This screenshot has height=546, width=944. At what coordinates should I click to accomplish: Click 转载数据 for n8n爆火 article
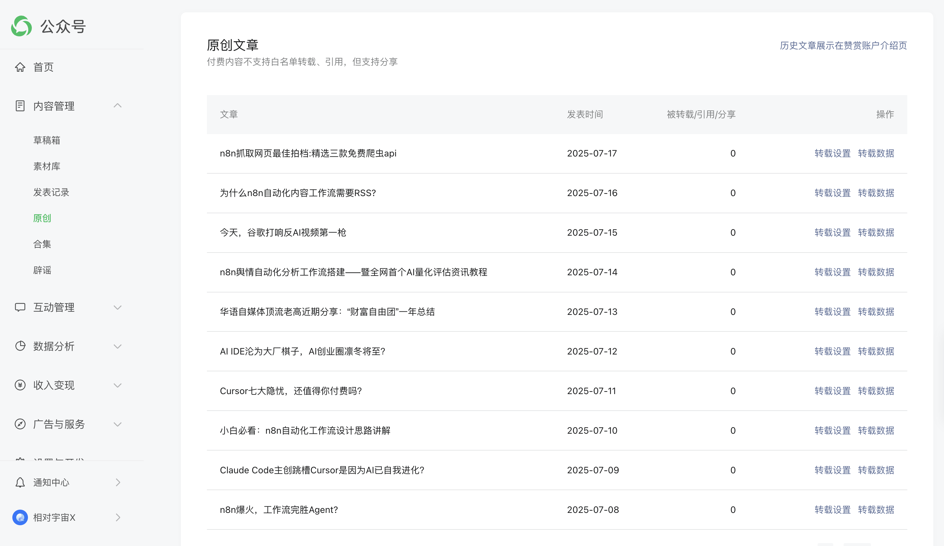pyautogui.click(x=876, y=510)
